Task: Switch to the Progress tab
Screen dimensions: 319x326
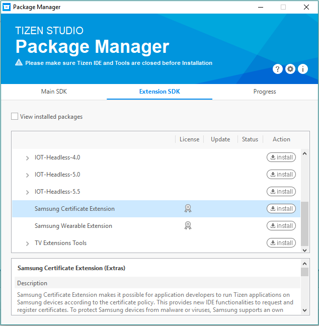Action: (265, 92)
